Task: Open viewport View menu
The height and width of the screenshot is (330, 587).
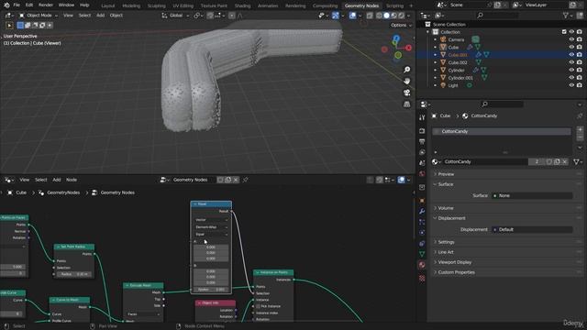Action: [x=68, y=16]
